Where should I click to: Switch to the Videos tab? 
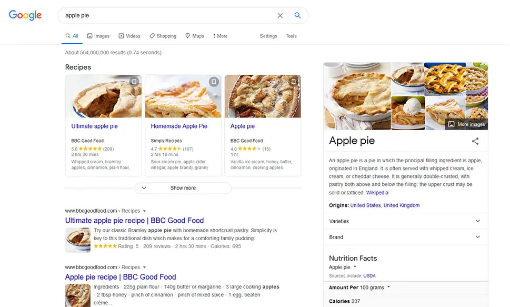pos(129,36)
